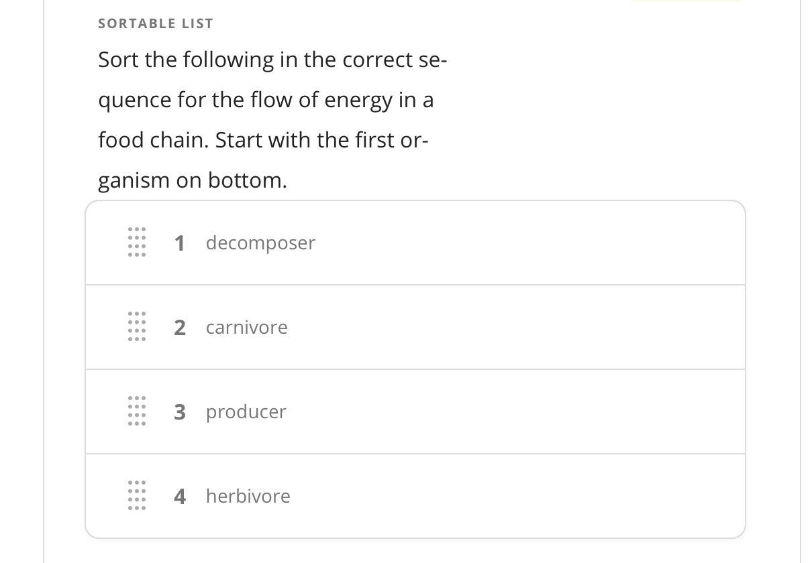
Task: Click the number 4 position label
Action: (179, 496)
